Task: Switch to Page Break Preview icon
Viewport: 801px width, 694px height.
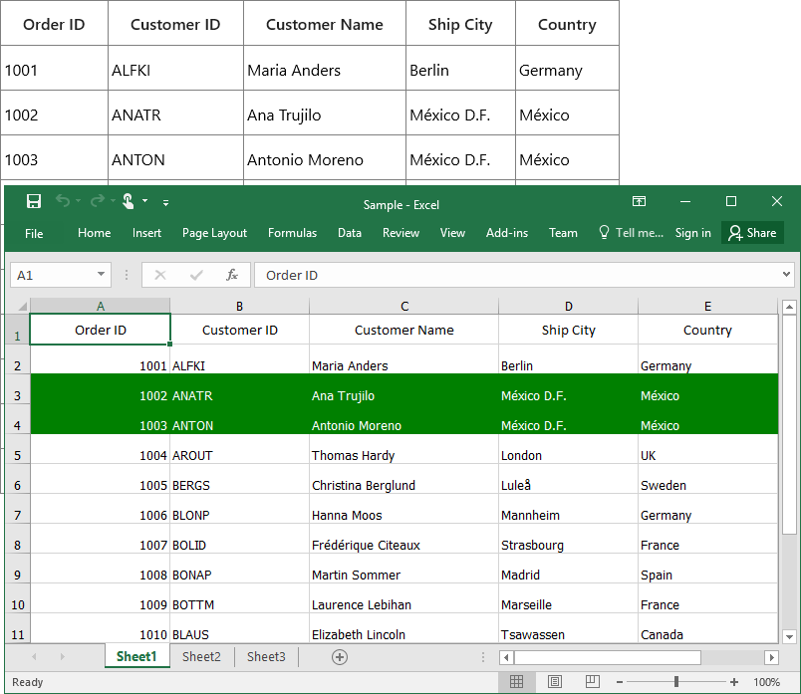Action: 593,682
